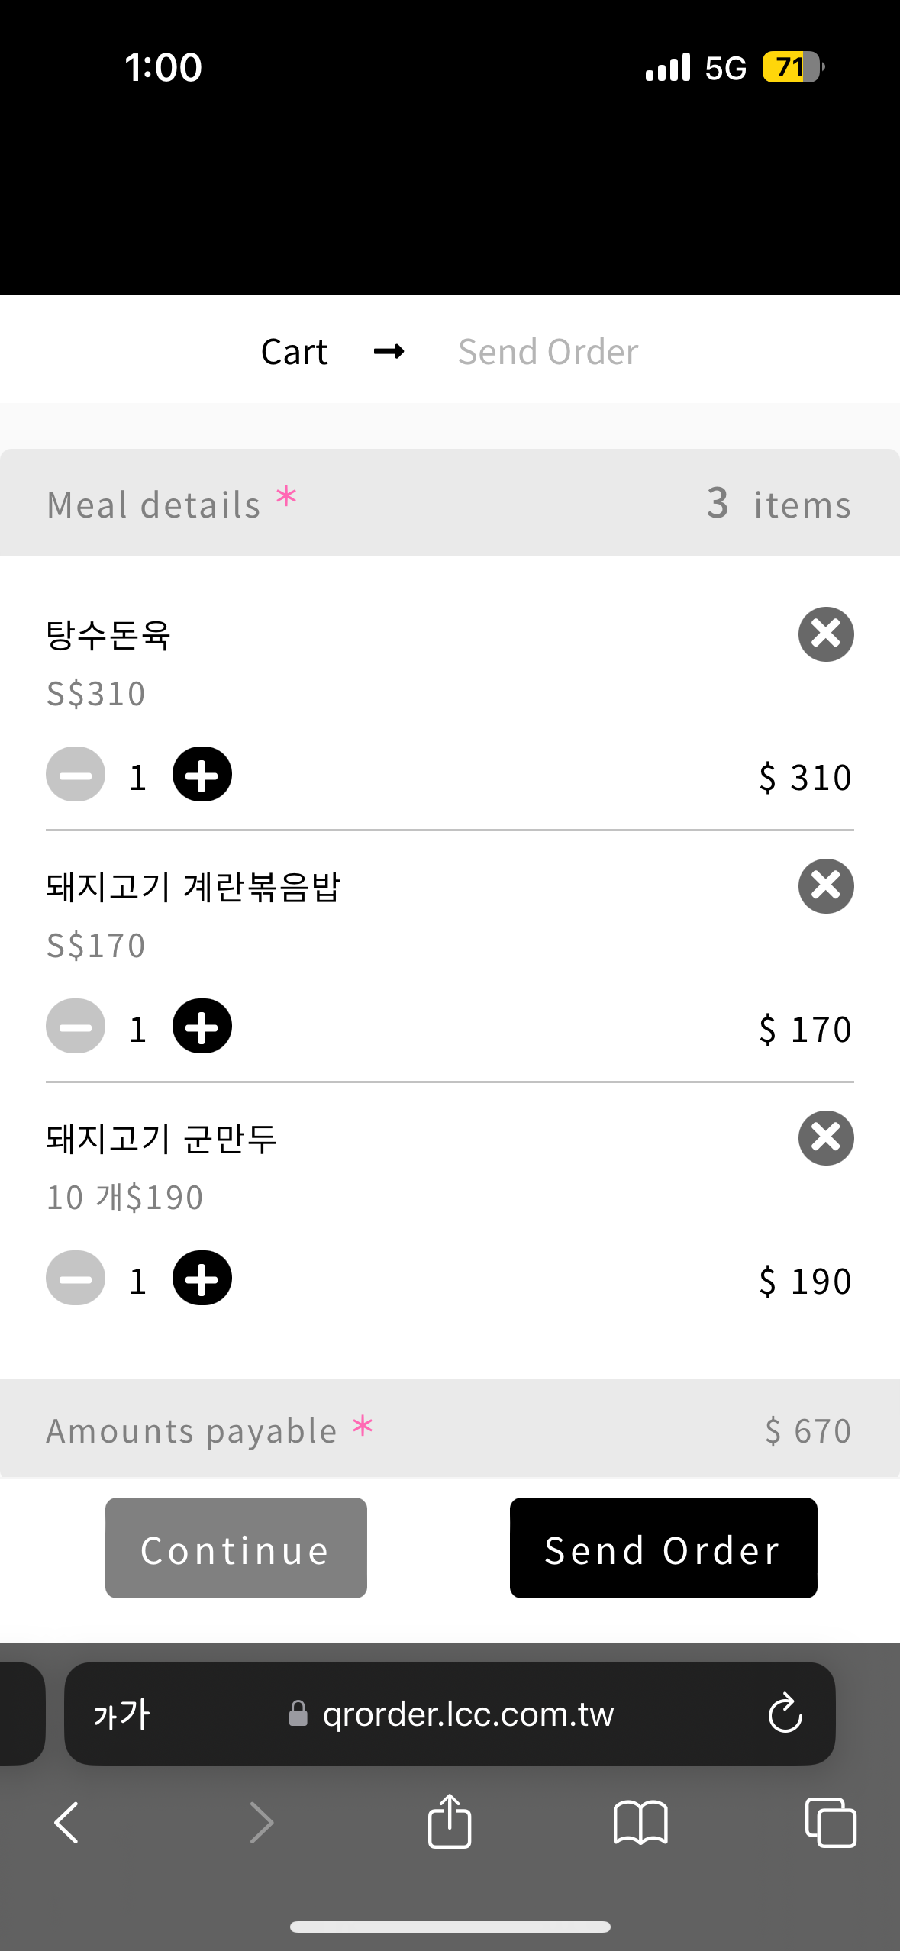Reload the page with the refresh icon
Viewport: 900px width, 1951px height.
(x=785, y=1714)
